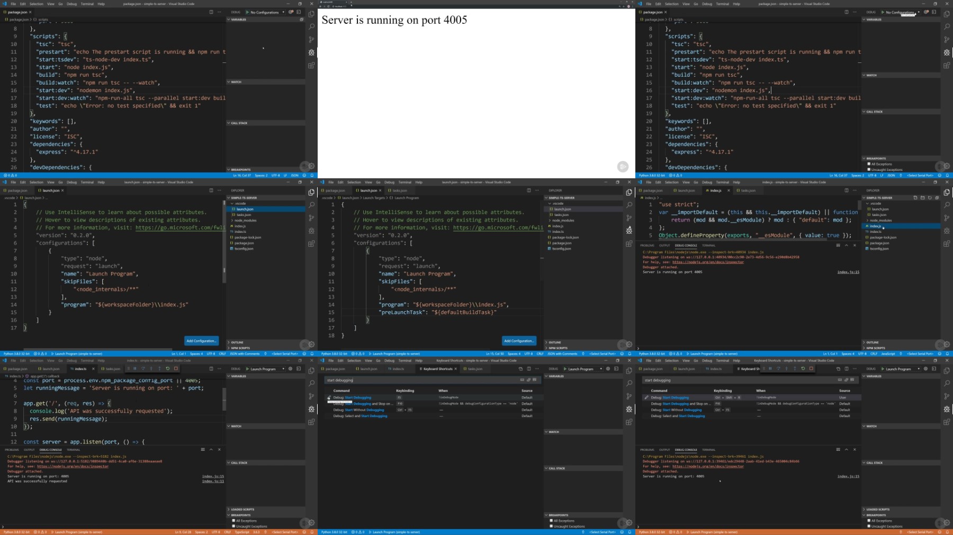Refresh Explorer icon in index.js window
The image size is (953, 535).
click(930, 198)
